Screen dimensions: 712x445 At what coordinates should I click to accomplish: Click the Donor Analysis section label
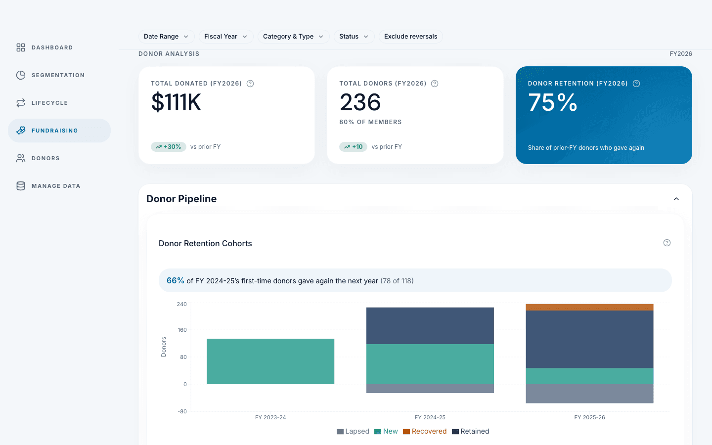pyautogui.click(x=169, y=54)
